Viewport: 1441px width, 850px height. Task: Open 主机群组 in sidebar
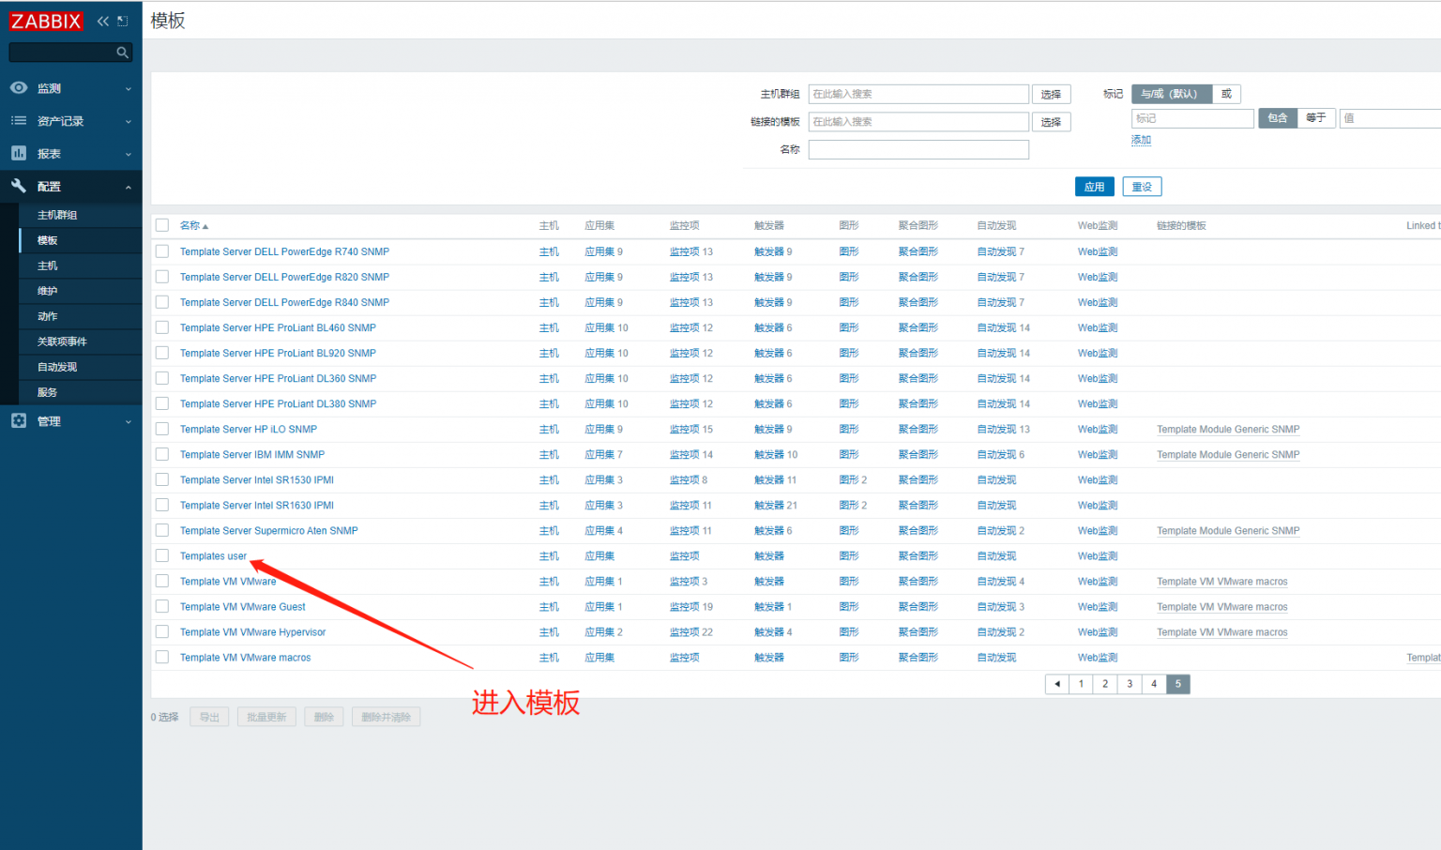(57, 215)
